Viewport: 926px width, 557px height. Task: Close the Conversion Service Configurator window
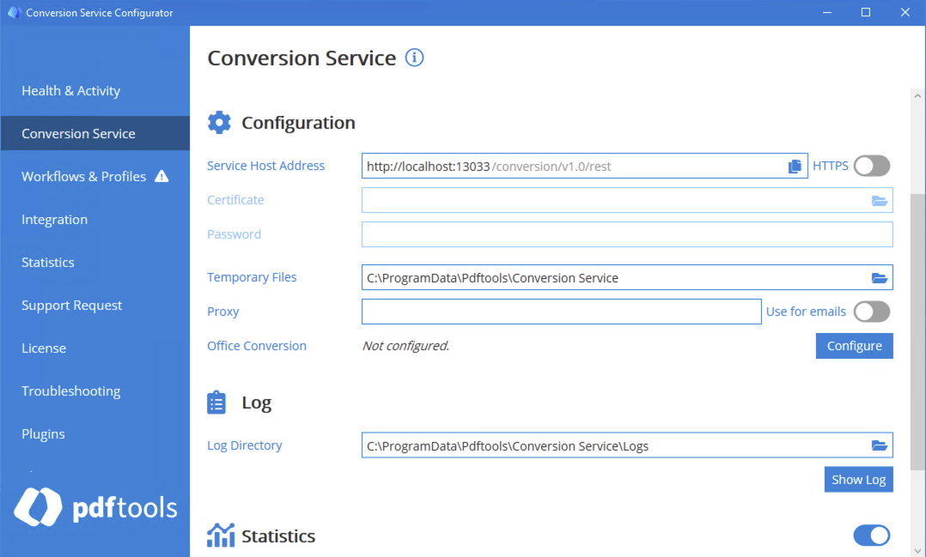click(x=905, y=12)
